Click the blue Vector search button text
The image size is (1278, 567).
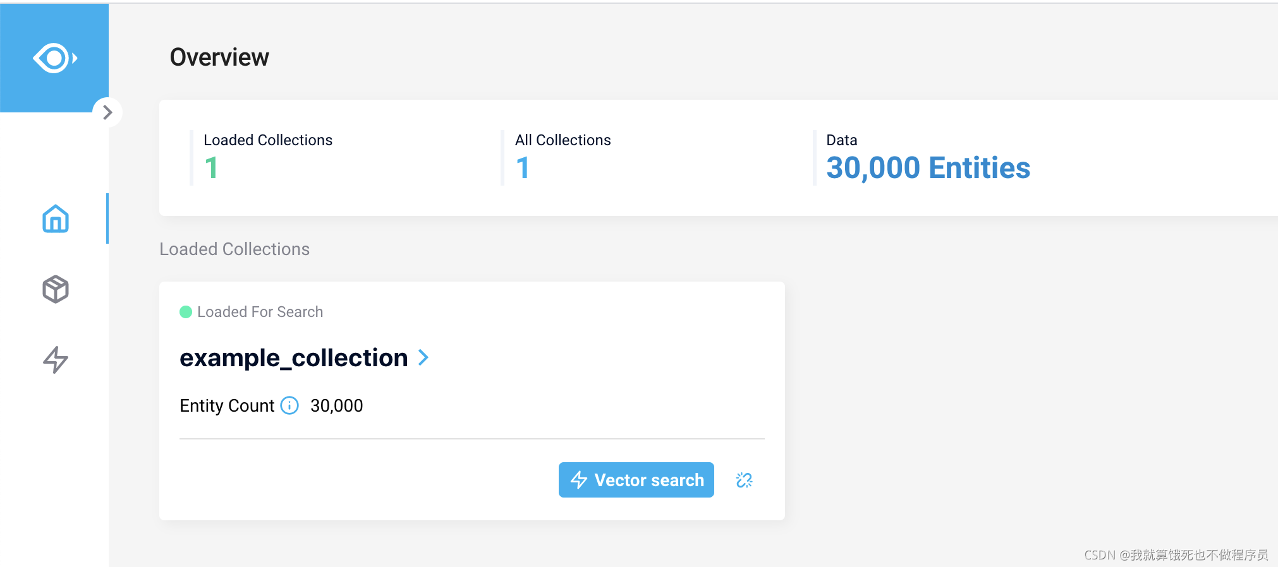coord(649,480)
